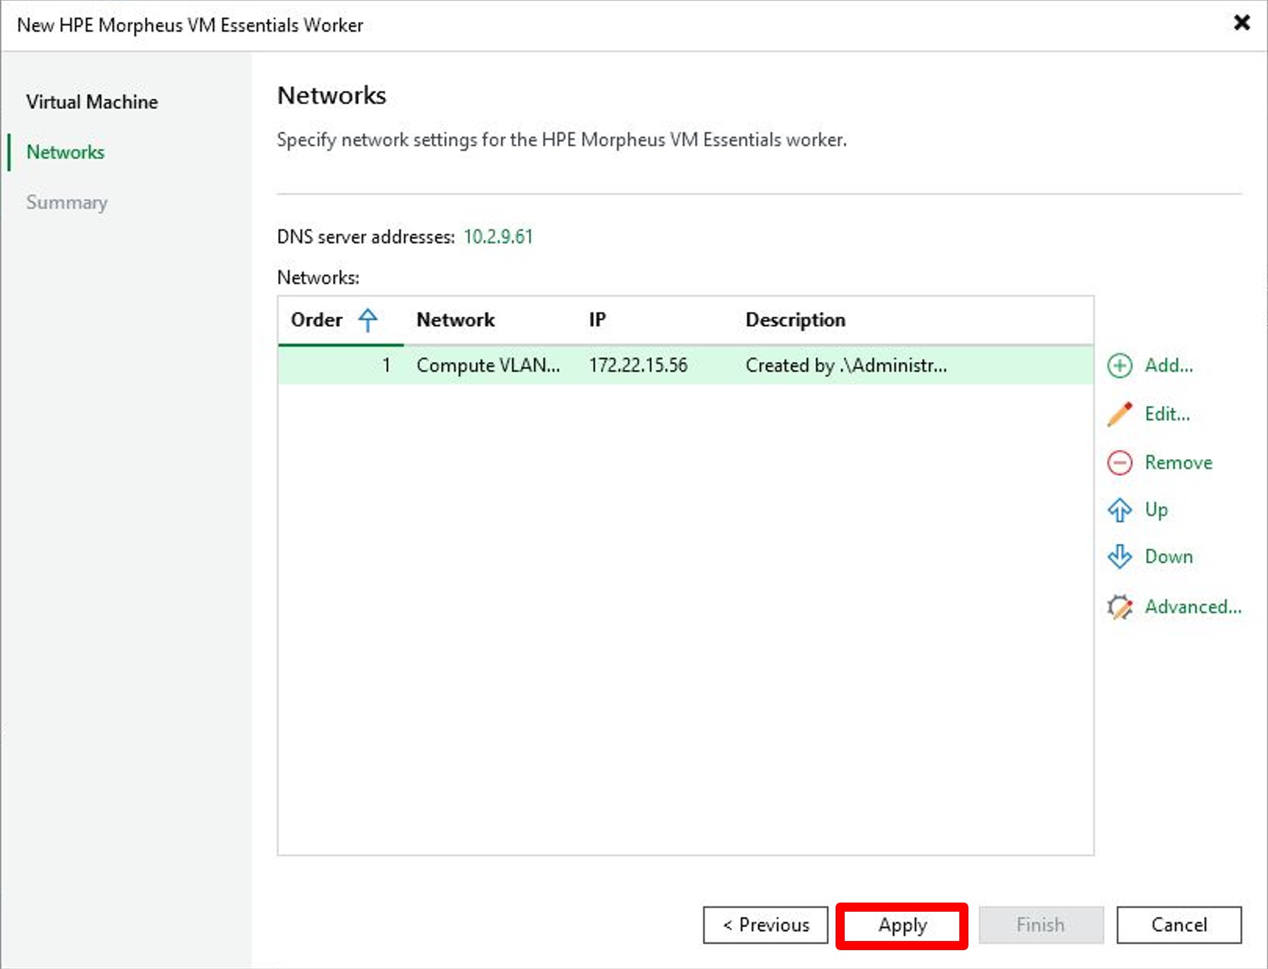Click the Edit... link text

(1167, 414)
